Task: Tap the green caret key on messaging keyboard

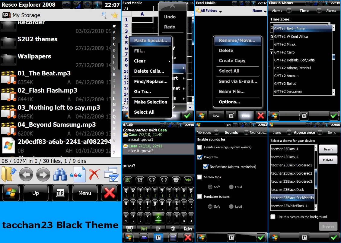Action: point(158,218)
